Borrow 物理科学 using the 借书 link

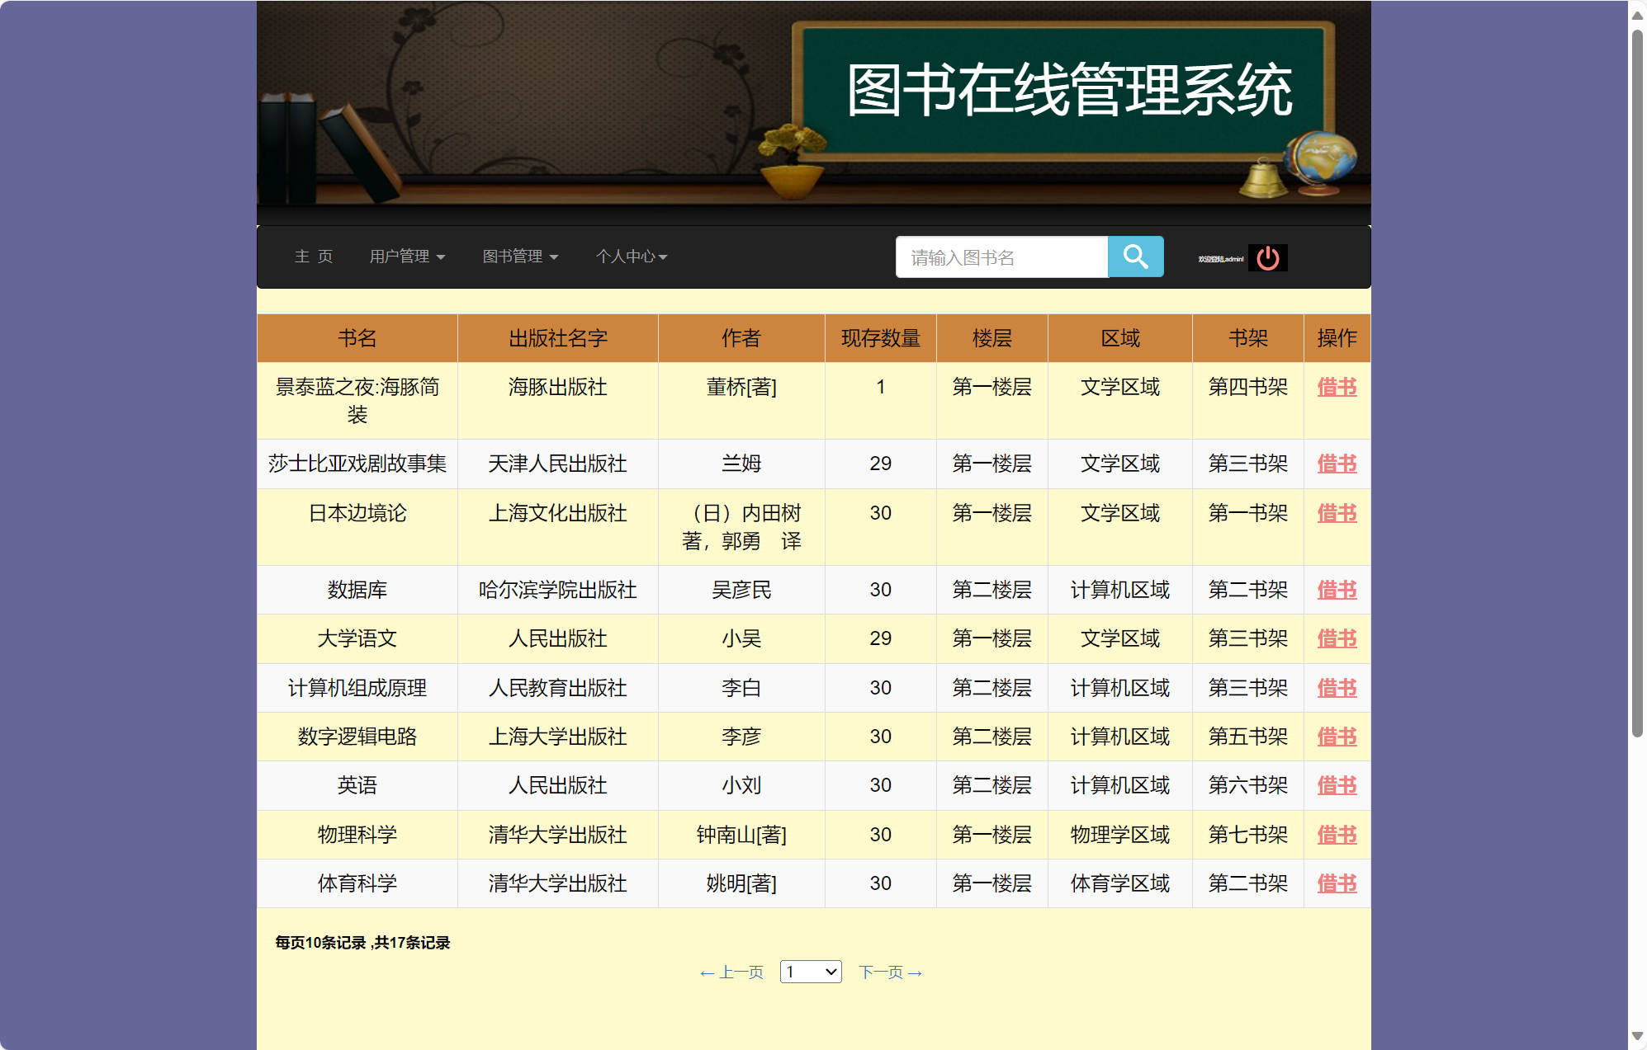click(1336, 834)
